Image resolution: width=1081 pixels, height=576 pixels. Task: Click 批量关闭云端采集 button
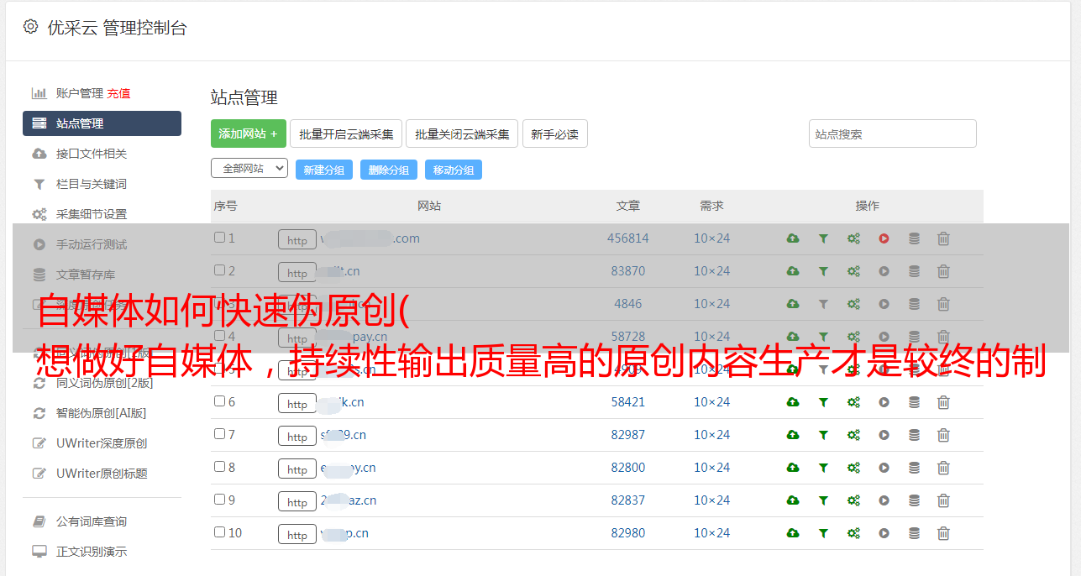click(x=462, y=134)
